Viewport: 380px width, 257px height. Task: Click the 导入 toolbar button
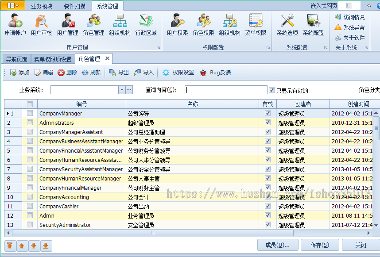[x=144, y=73]
